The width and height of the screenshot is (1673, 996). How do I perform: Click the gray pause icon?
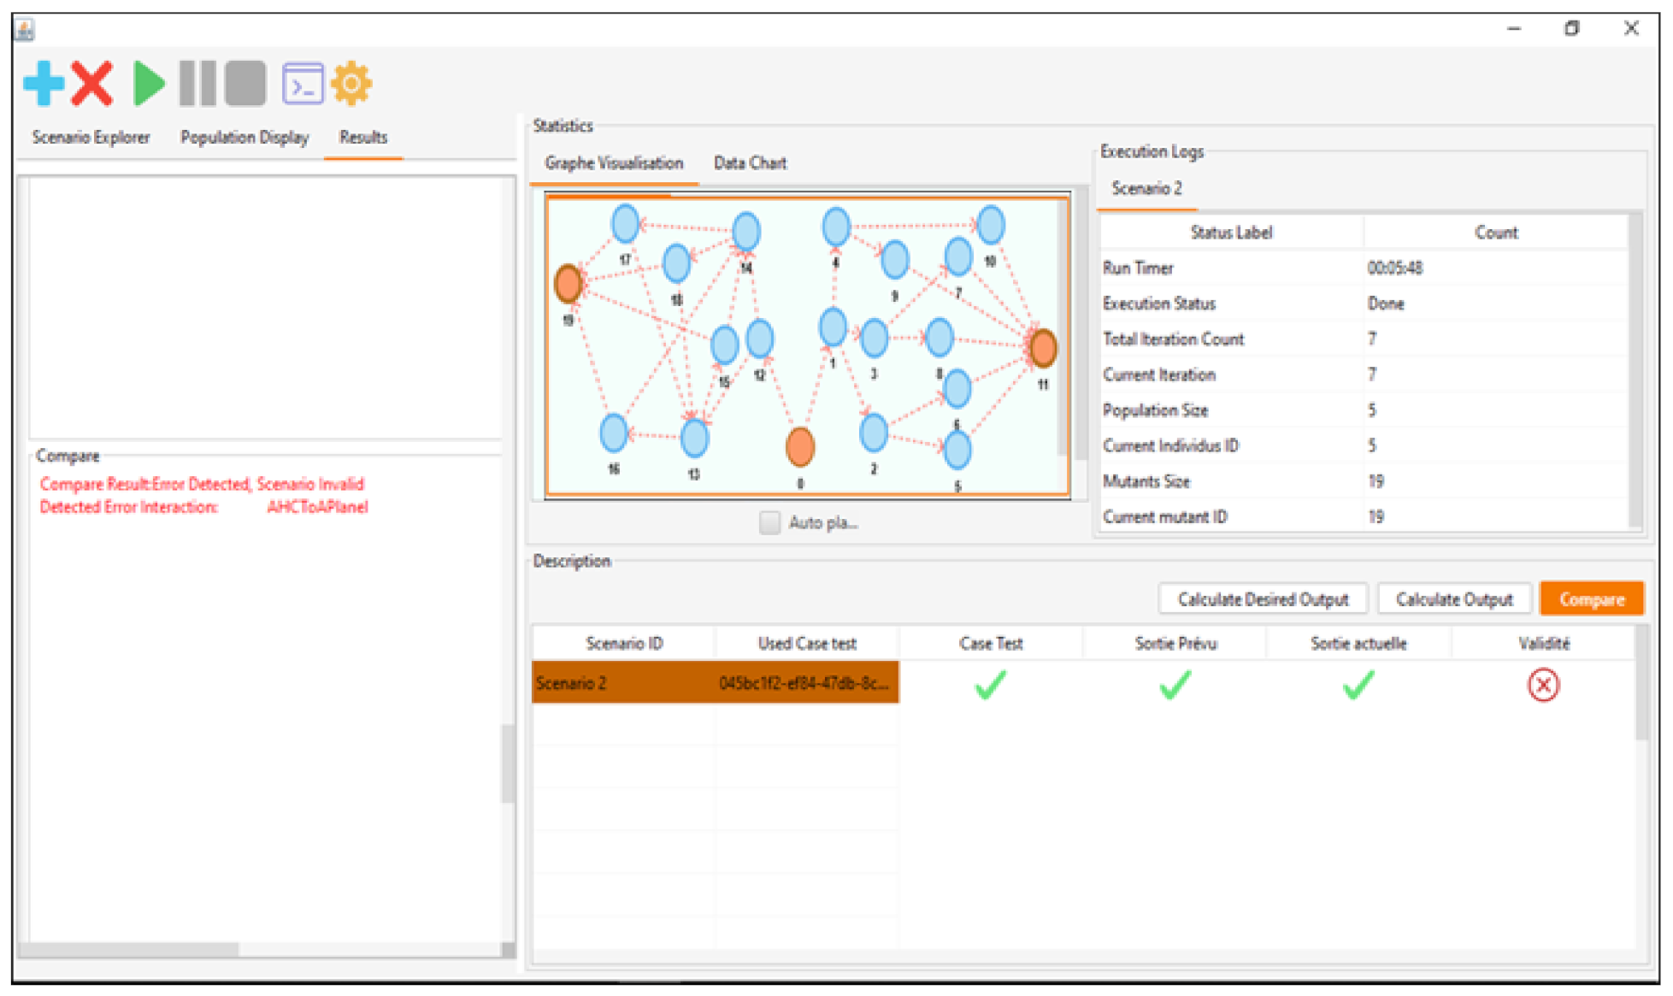tap(197, 84)
